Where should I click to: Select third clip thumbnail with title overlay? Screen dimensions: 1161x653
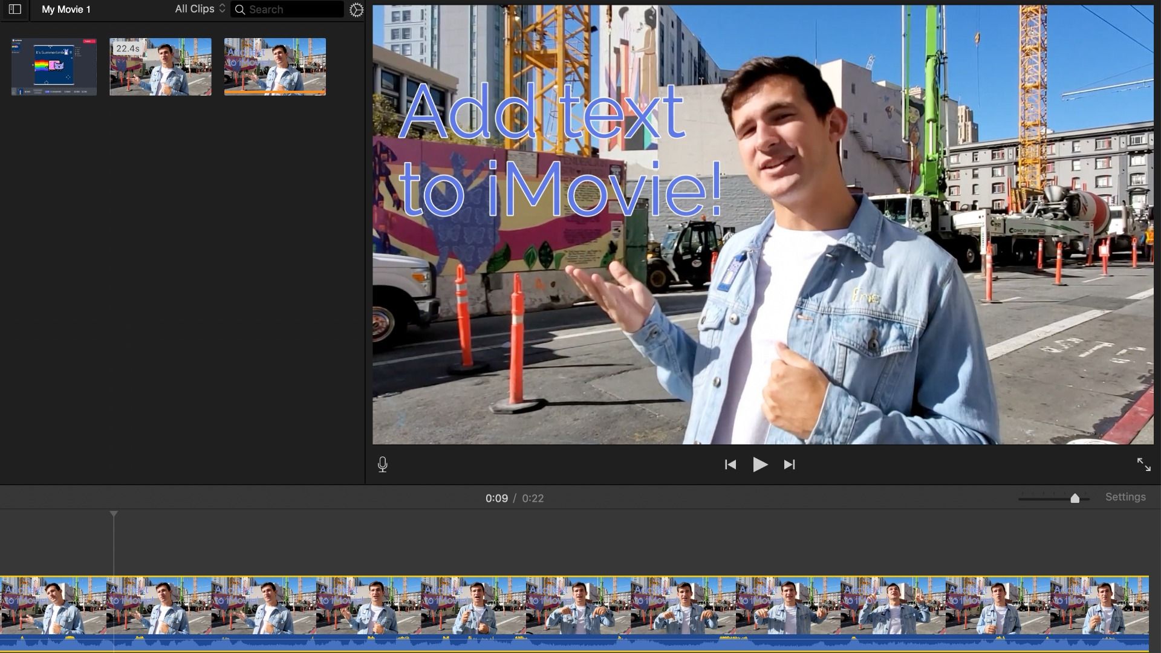(x=275, y=67)
